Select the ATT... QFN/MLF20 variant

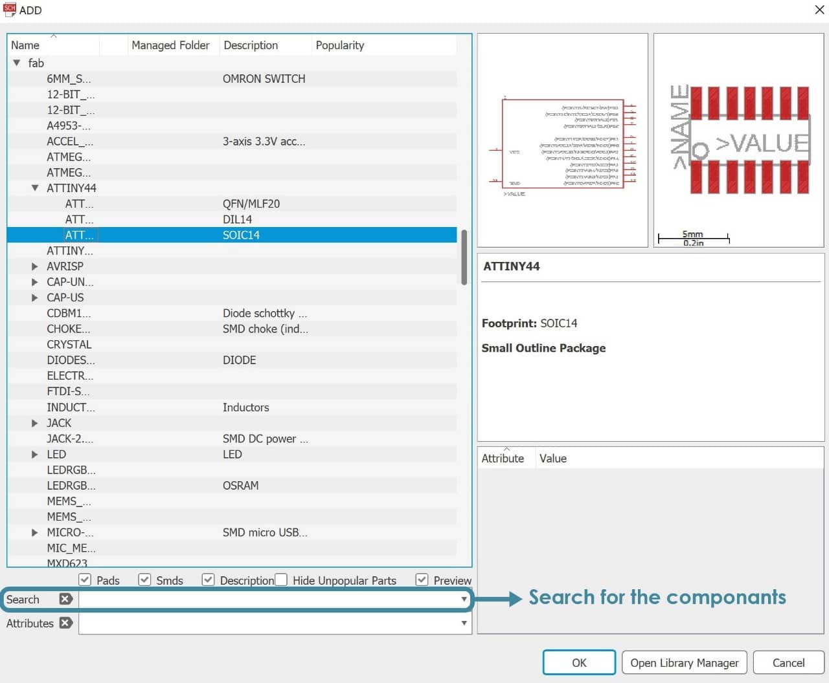[232, 204]
